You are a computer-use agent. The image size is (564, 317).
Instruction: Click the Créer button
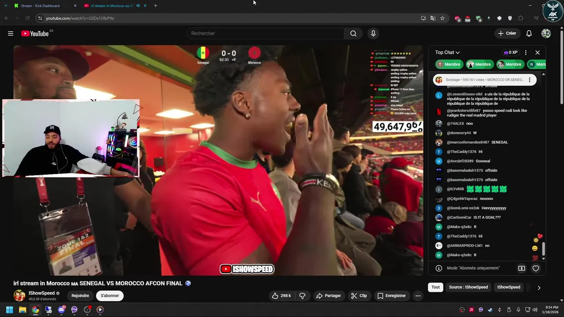pyautogui.click(x=507, y=33)
